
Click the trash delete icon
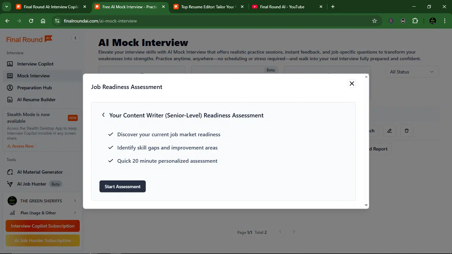(x=407, y=131)
